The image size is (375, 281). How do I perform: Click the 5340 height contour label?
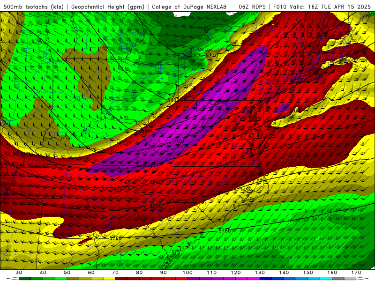pyautogui.click(x=212, y=56)
